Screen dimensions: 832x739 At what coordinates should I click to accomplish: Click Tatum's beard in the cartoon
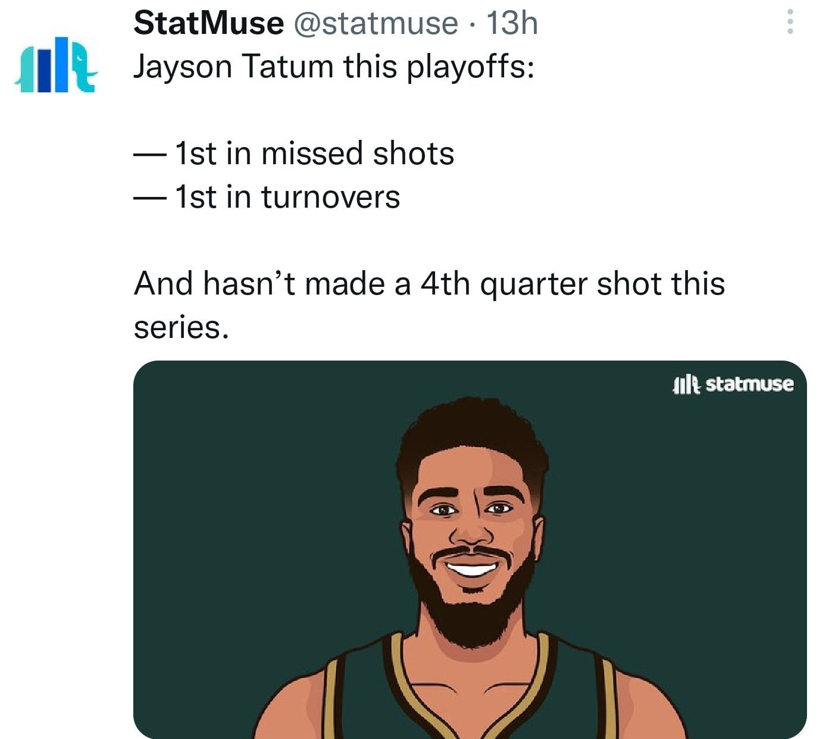470,619
